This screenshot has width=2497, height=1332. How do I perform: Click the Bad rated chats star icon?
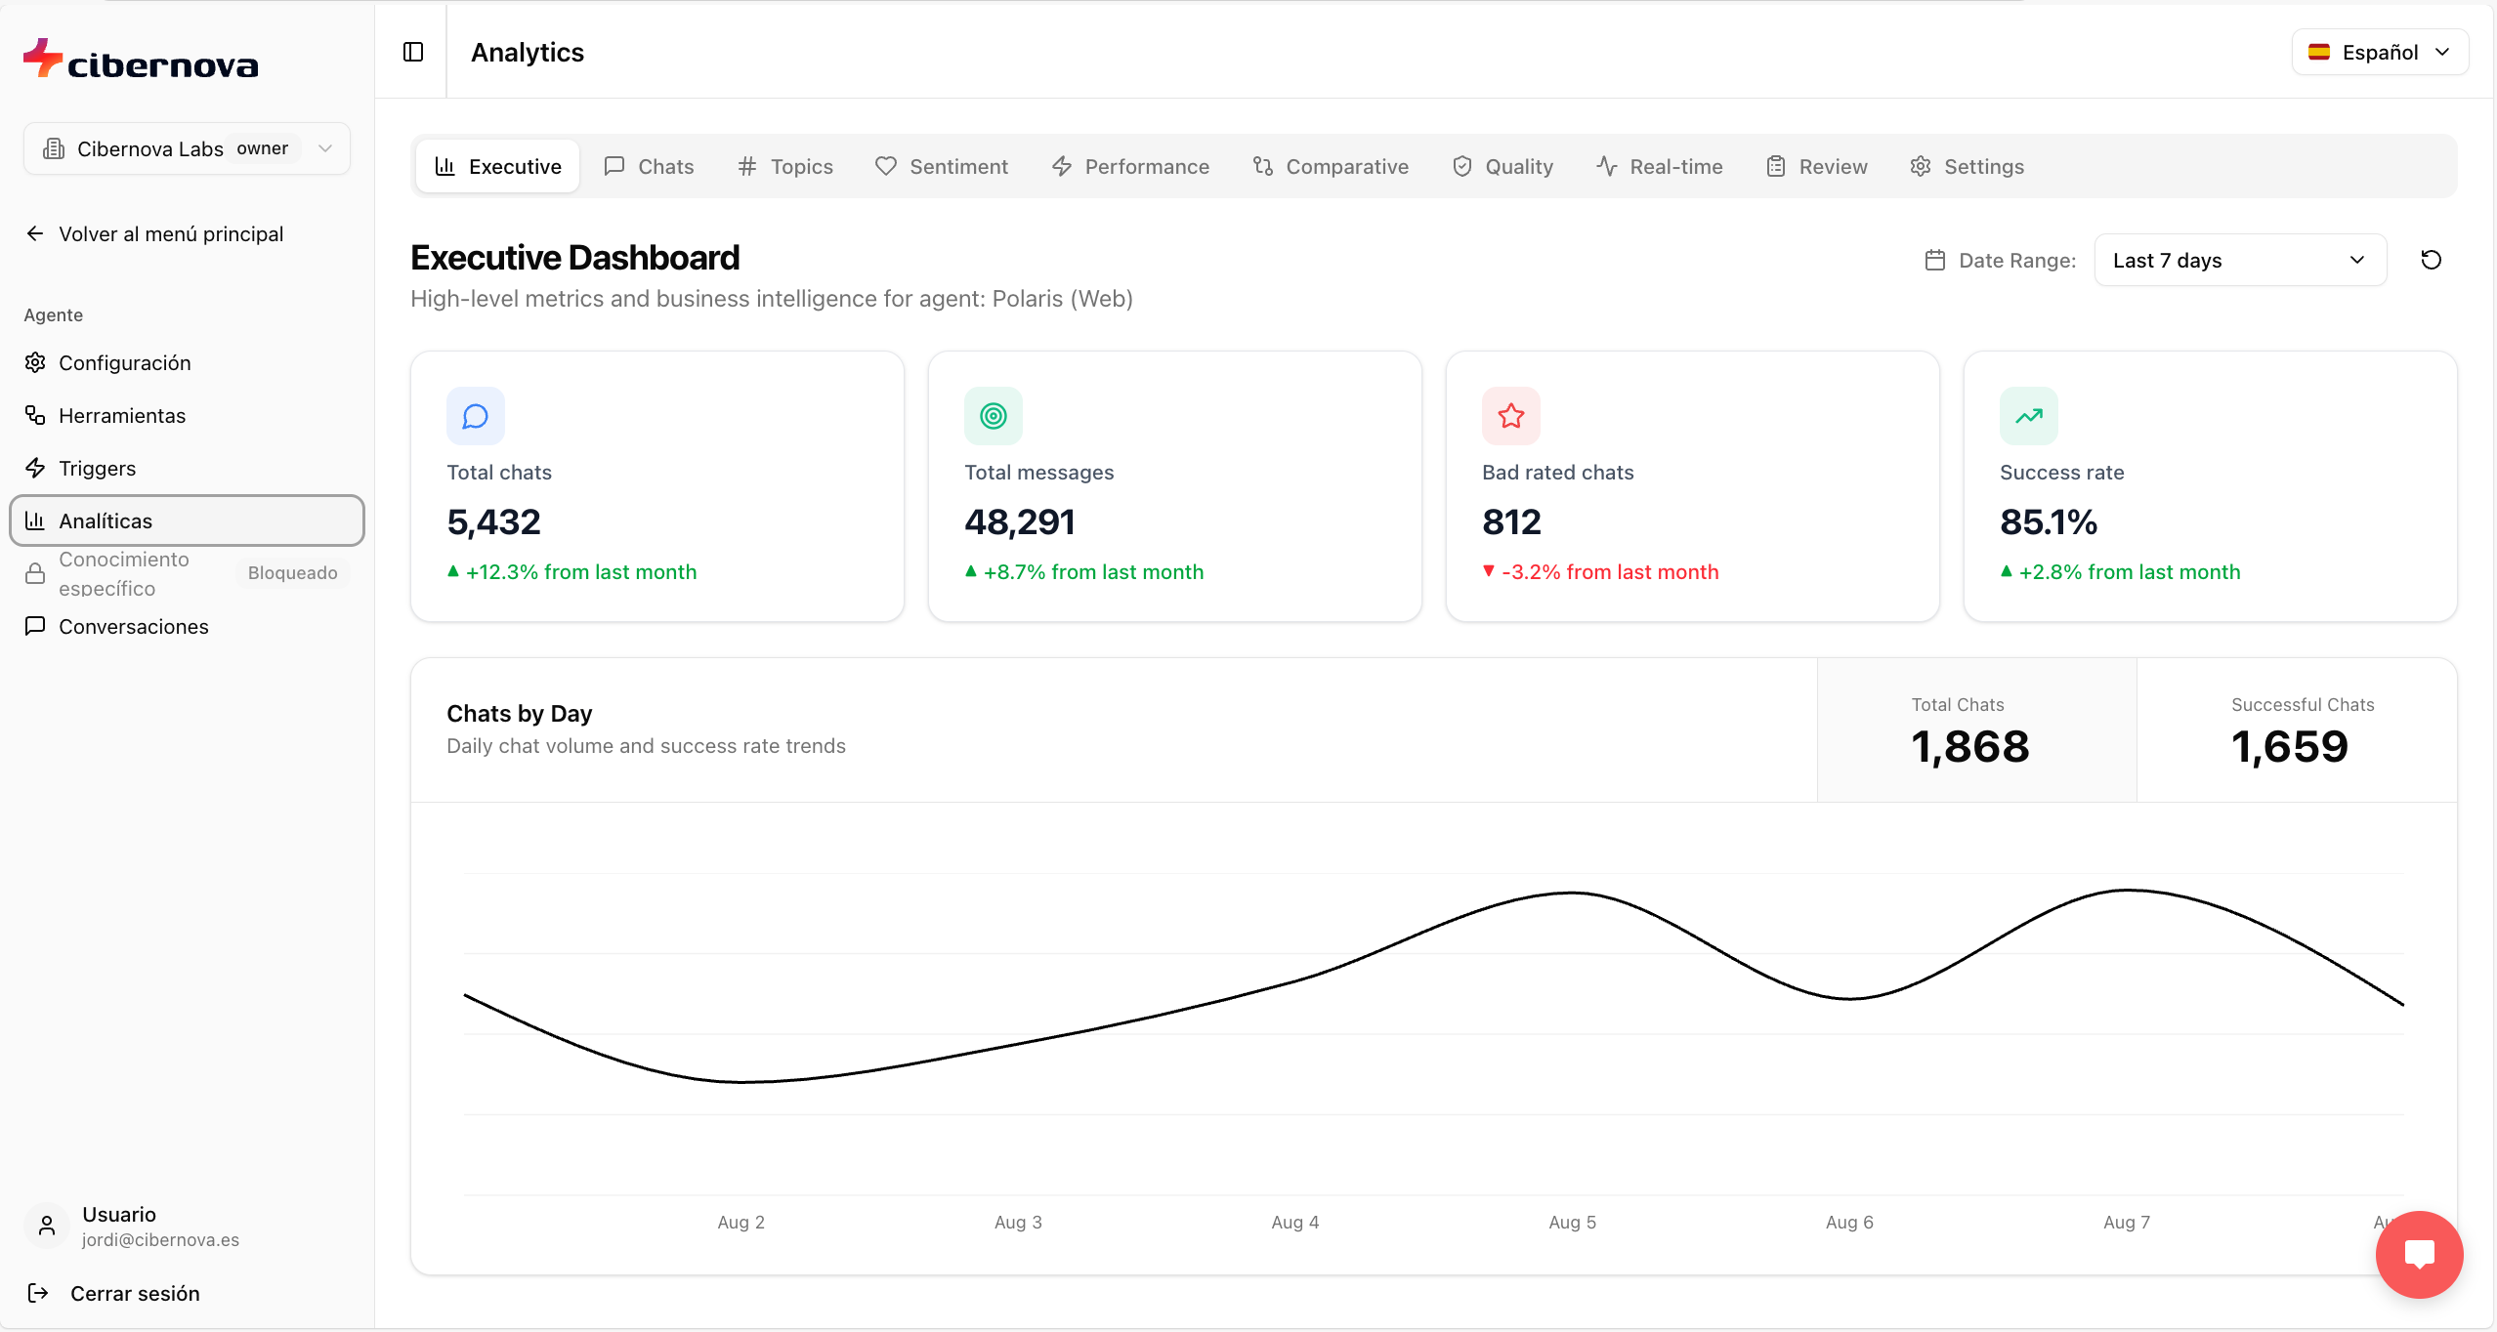1511,416
